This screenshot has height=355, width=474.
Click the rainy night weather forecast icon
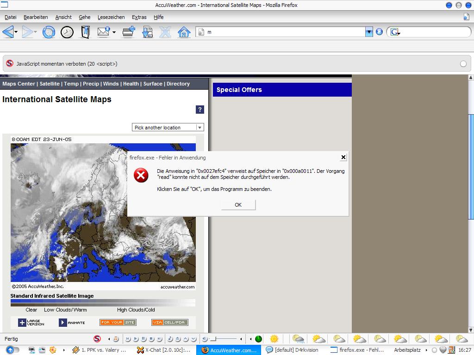[x=299, y=339]
